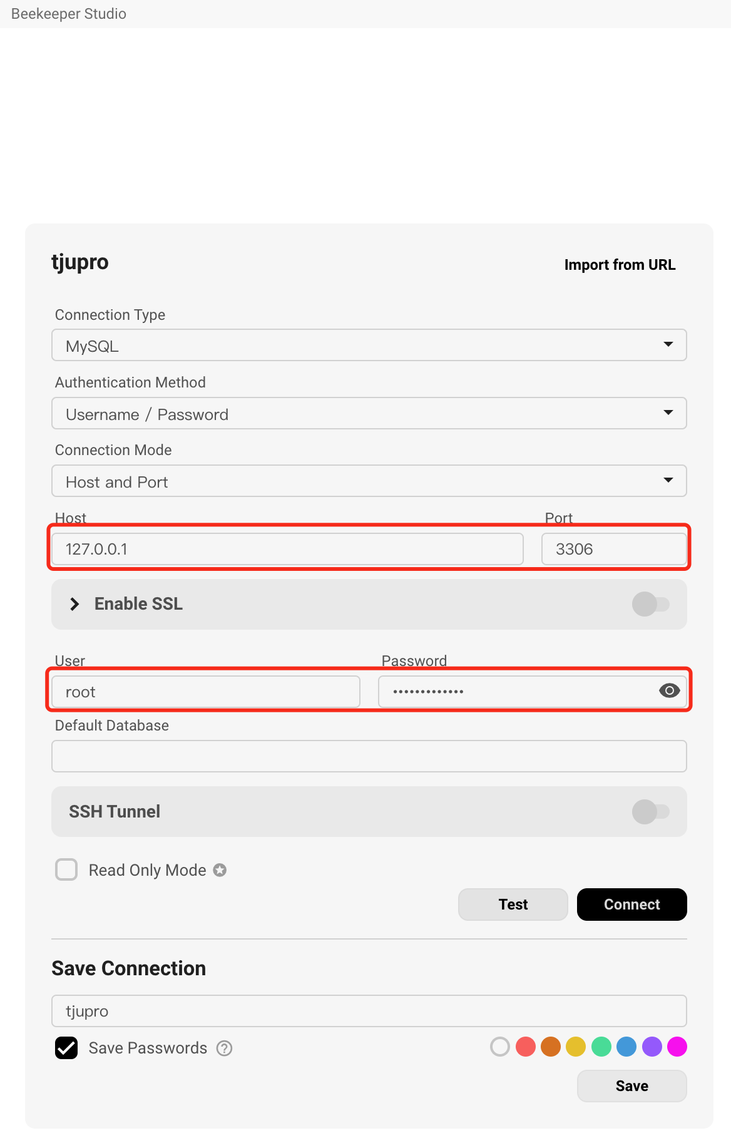Turn on the SSH Tunnel switch

651,812
